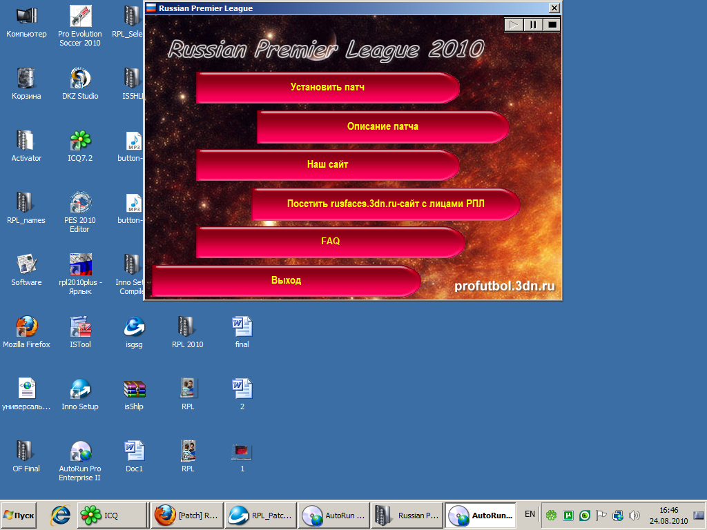Viewport: 707px width, 530px height.
Task: Select the Корзина recycle bin icon
Action: 26,84
